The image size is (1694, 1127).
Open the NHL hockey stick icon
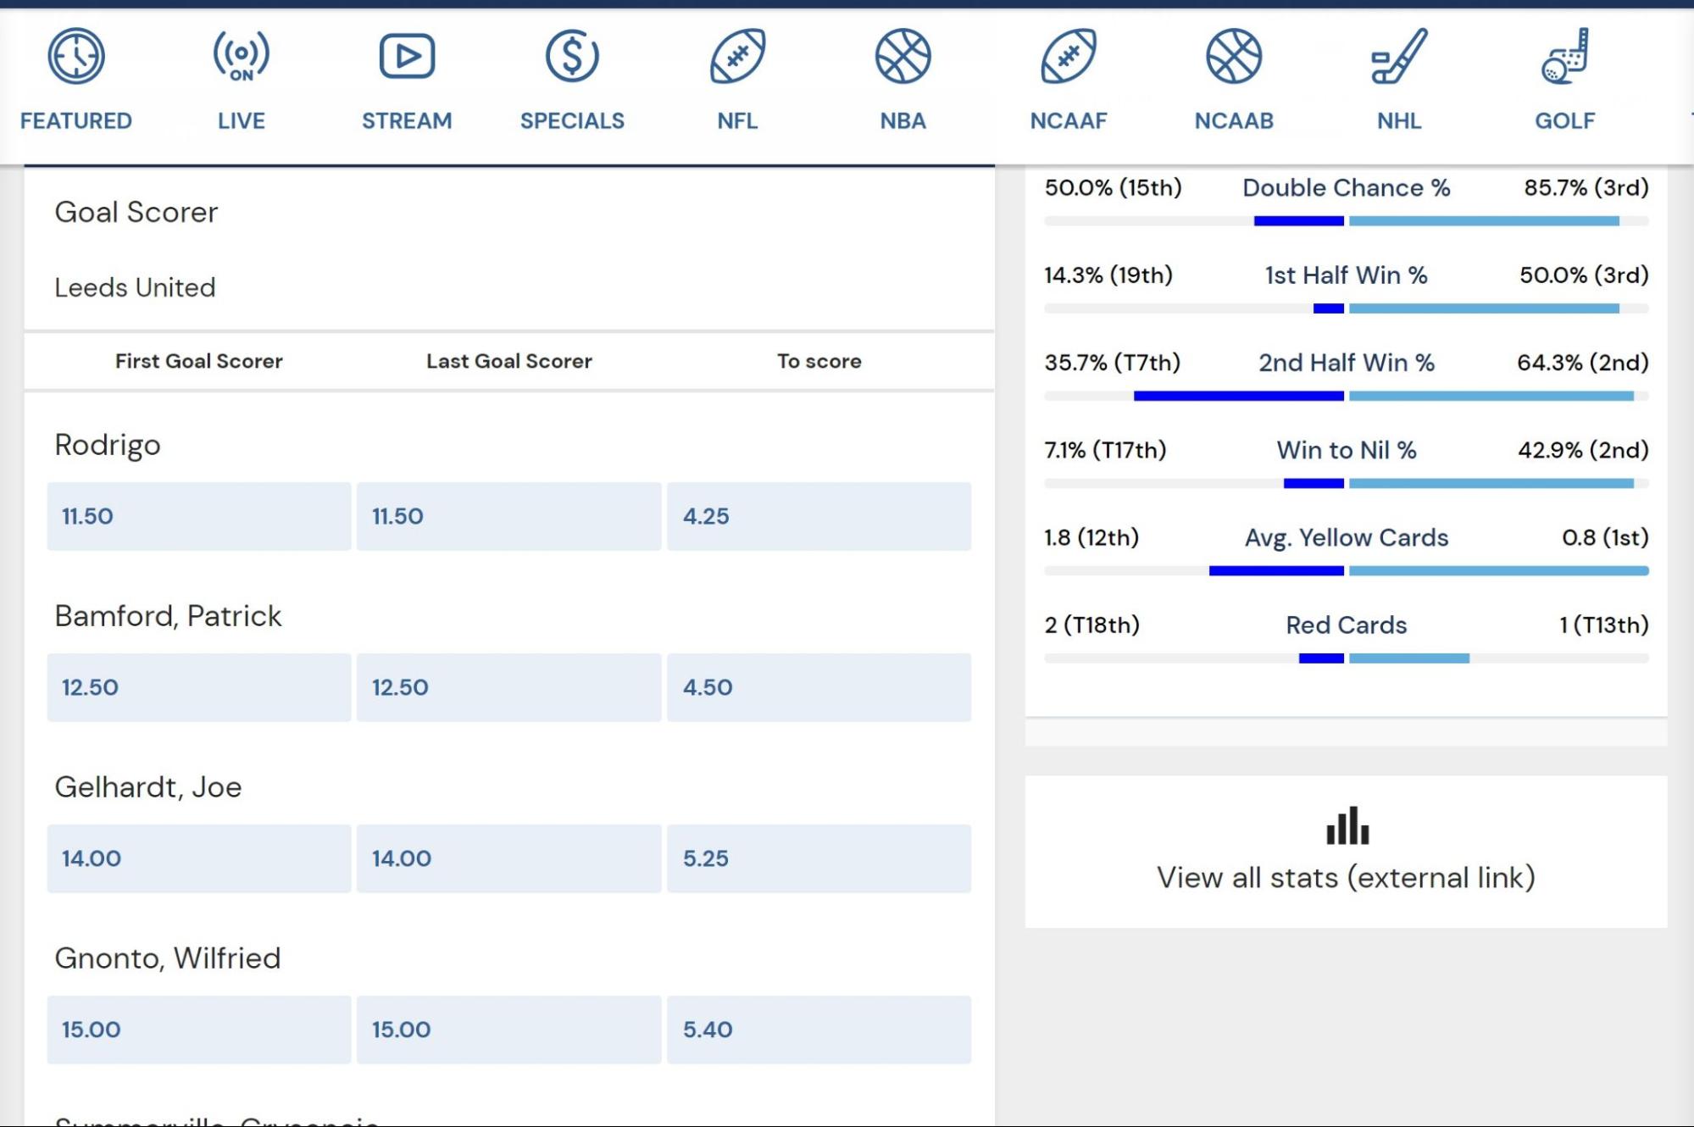point(1399,57)
